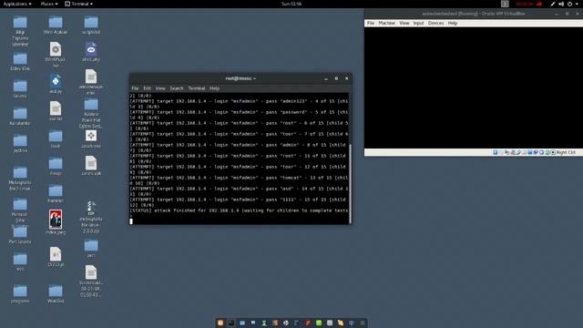Open Machine menu in VirtualBox window

(386, 23)
